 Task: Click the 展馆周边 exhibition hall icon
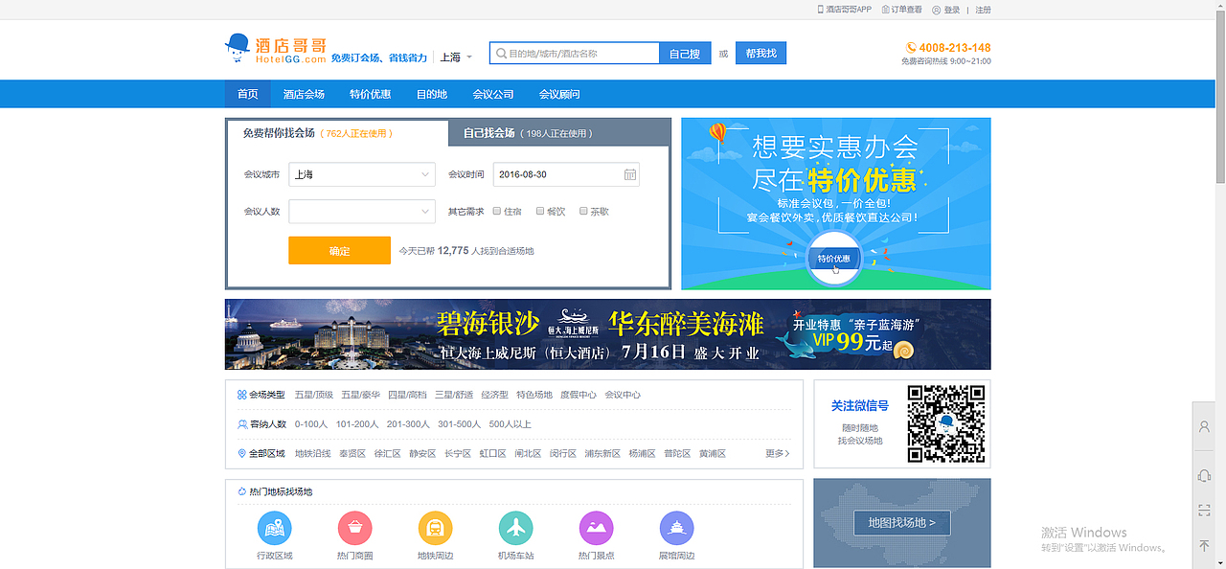click(x=676, y=528)
